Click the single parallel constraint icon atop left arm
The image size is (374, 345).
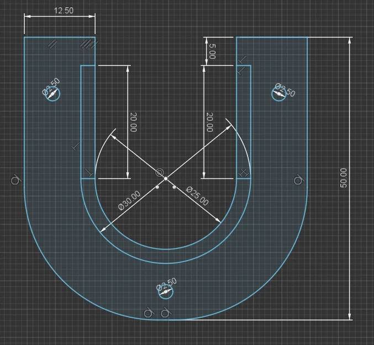tap(53, 44)
